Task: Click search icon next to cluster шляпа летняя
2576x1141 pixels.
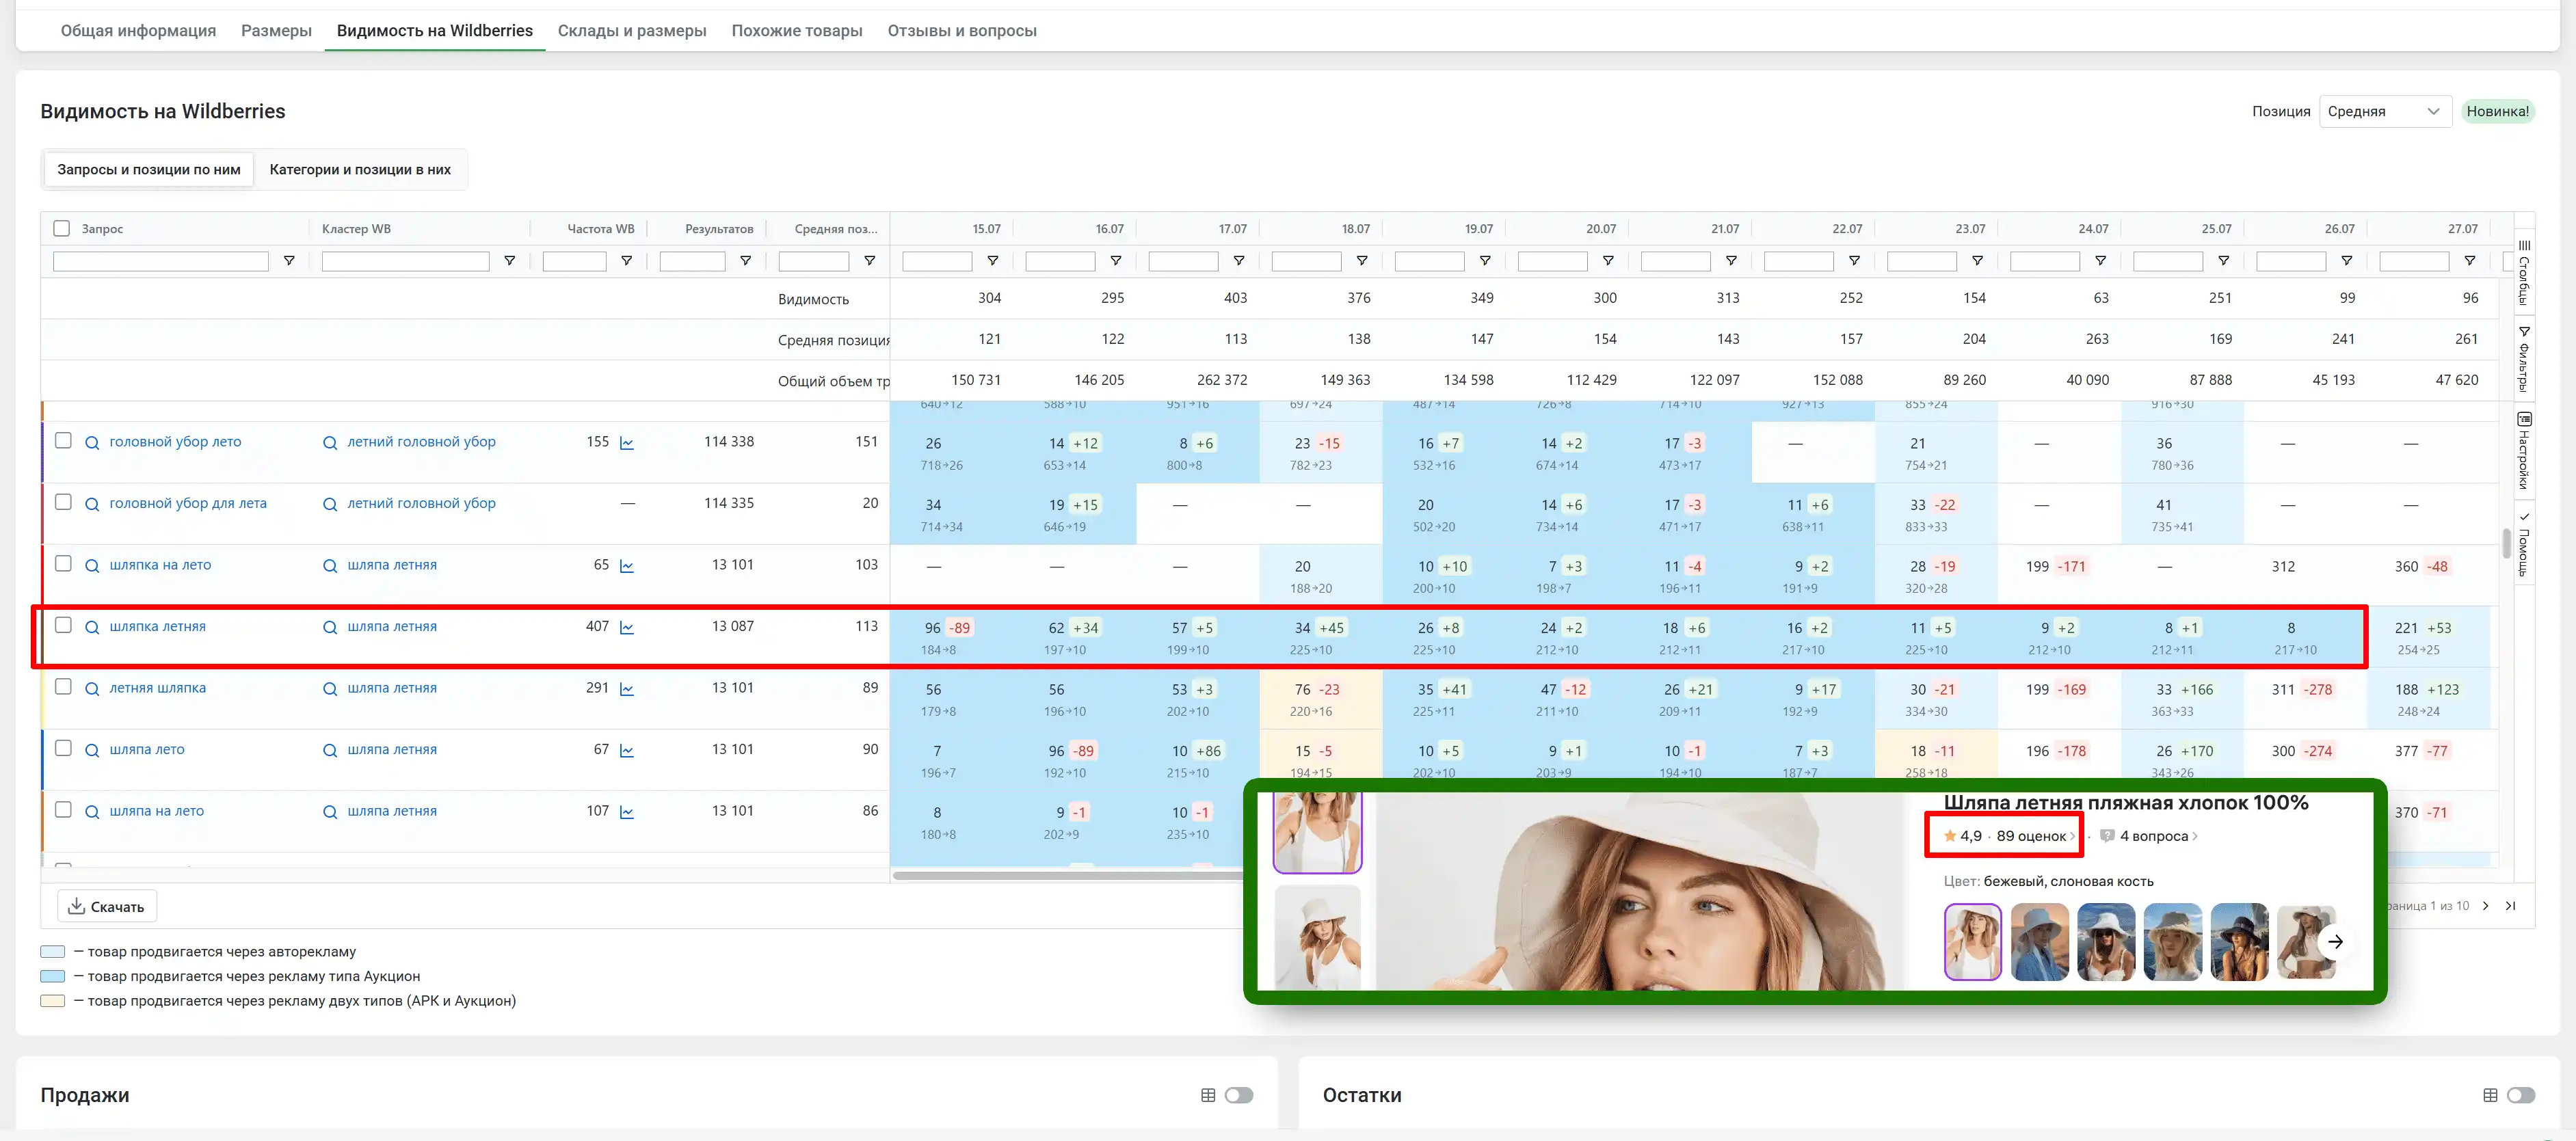Action: (x=330, y=628)
